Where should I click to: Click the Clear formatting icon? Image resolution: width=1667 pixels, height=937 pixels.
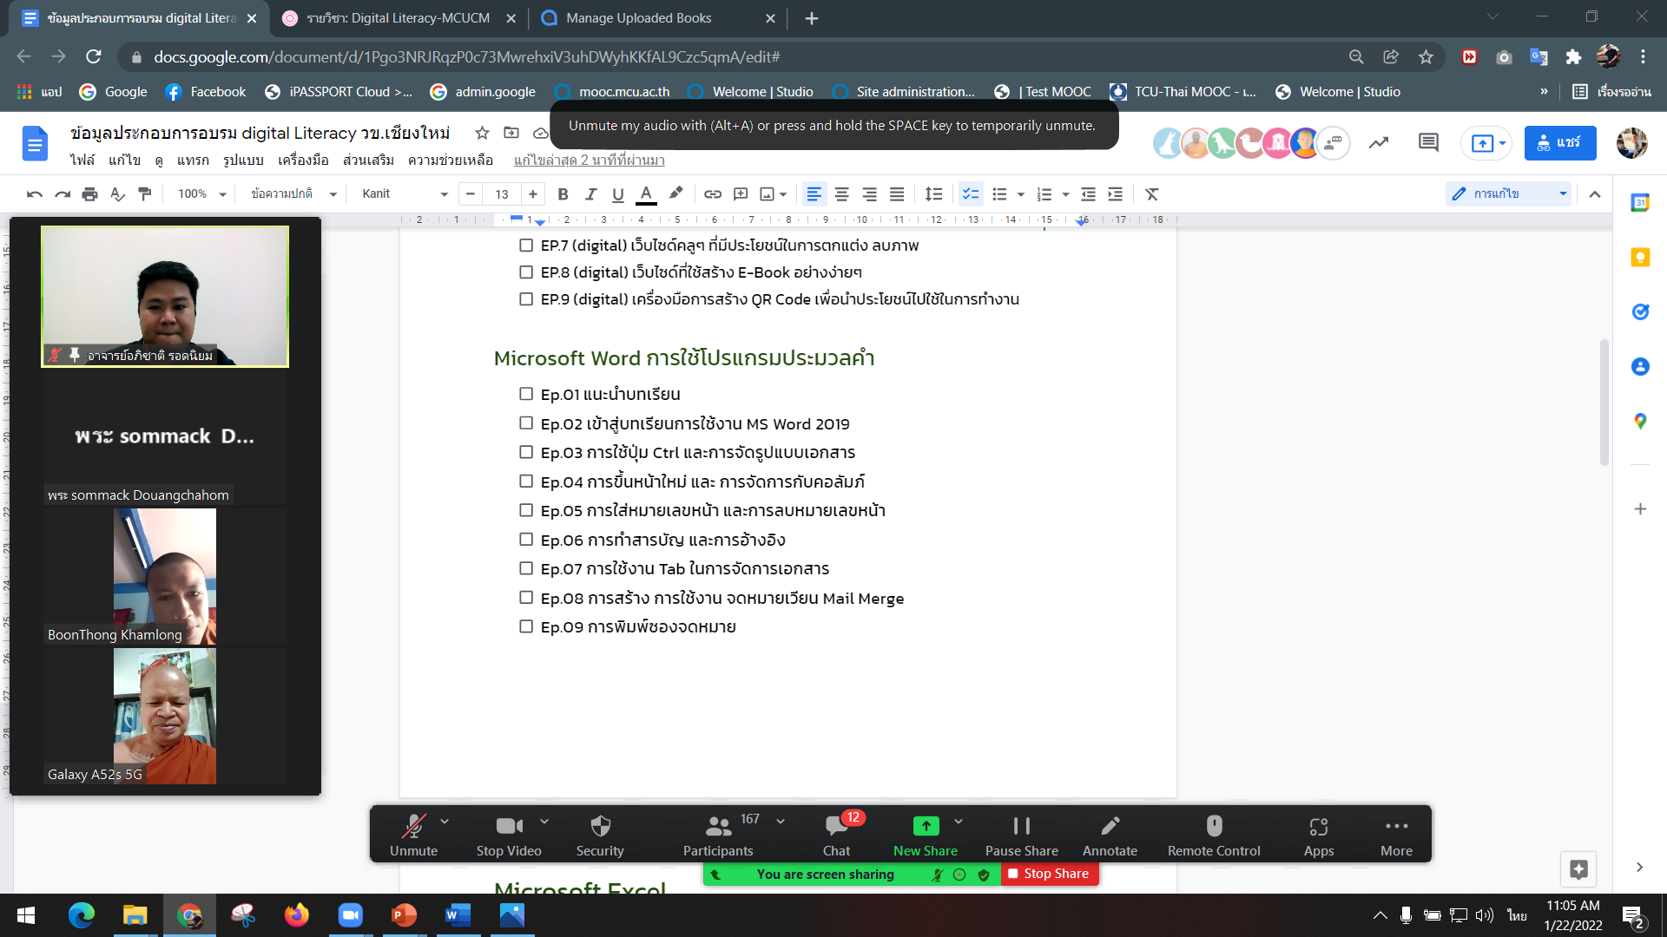point(1152,194)
